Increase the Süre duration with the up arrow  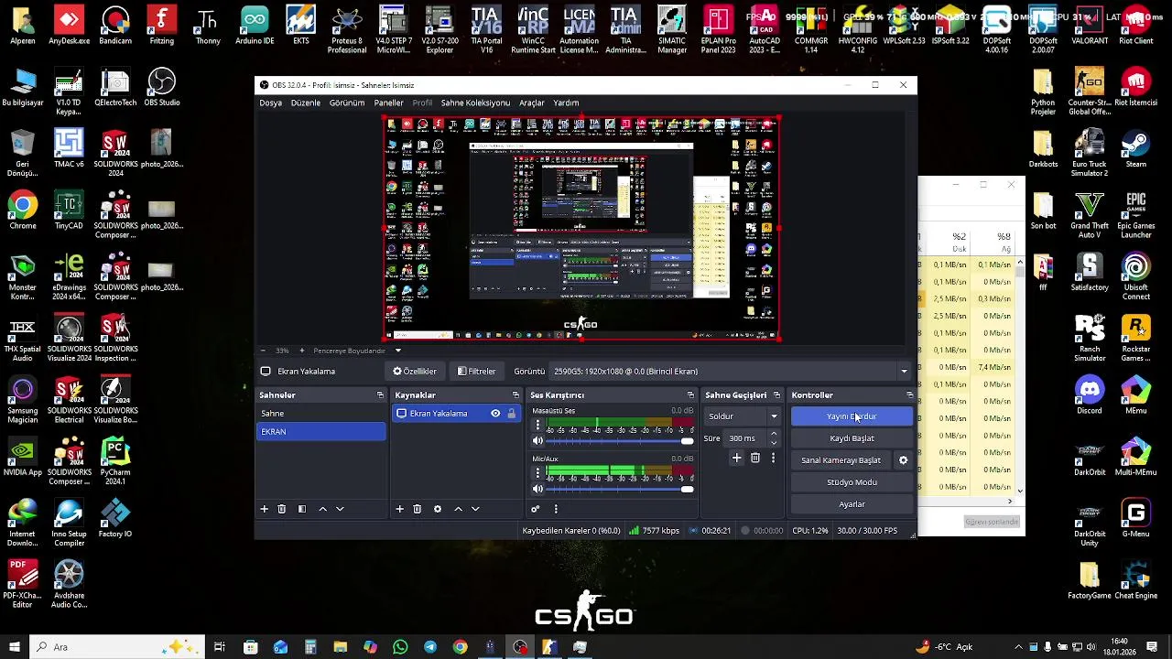click(774, 434)
